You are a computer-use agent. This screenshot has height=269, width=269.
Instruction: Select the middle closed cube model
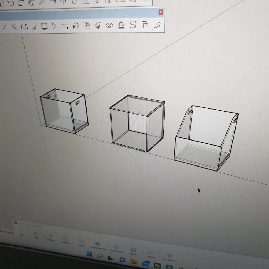click(137, 123)
